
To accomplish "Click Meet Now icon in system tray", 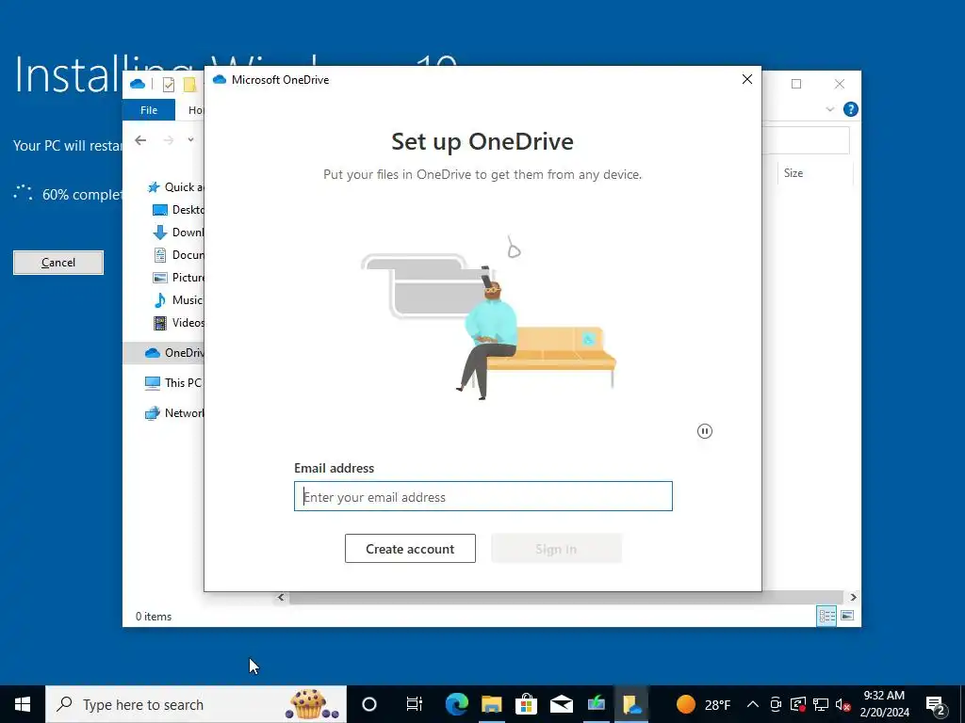I will point(776,704).
